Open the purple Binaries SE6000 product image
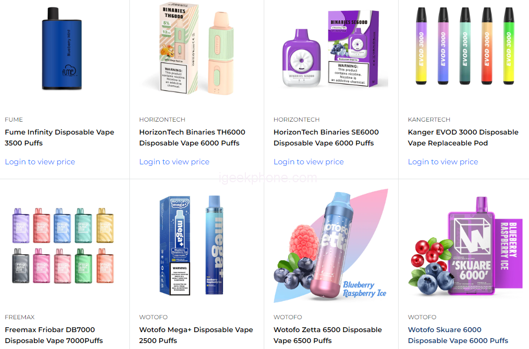The image size is (529, 349). [331, 49]
